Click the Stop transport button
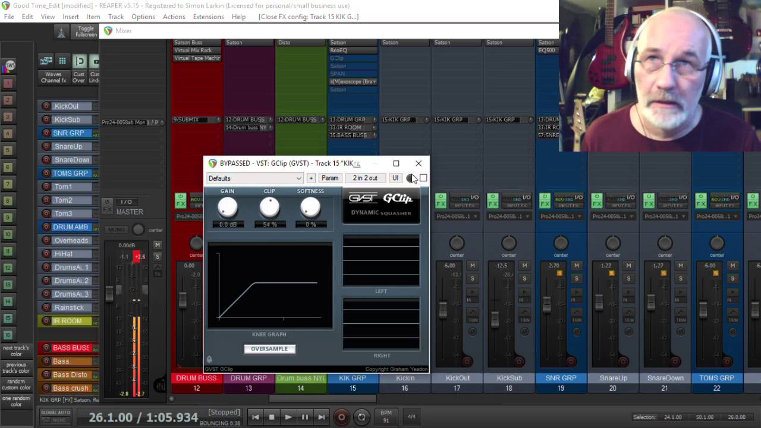The width and height of the screenshot is (761, 428). [272, 417]
